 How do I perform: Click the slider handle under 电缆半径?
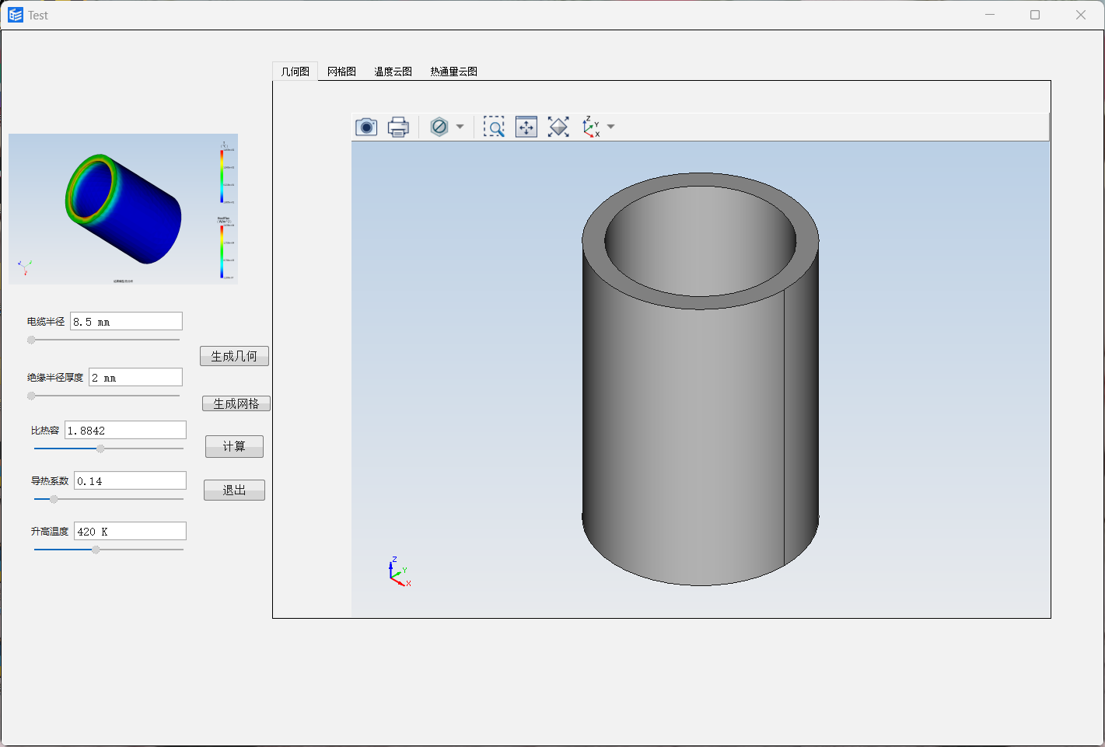31,340
